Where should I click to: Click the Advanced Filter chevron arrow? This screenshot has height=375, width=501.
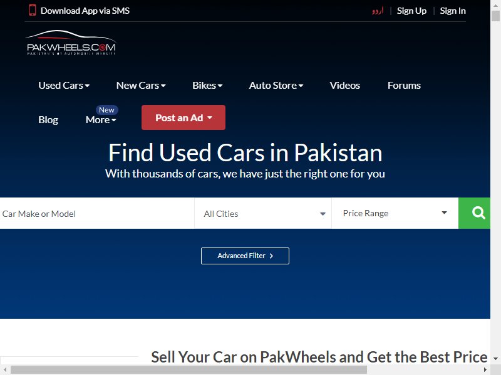click(x=271, y=256)
